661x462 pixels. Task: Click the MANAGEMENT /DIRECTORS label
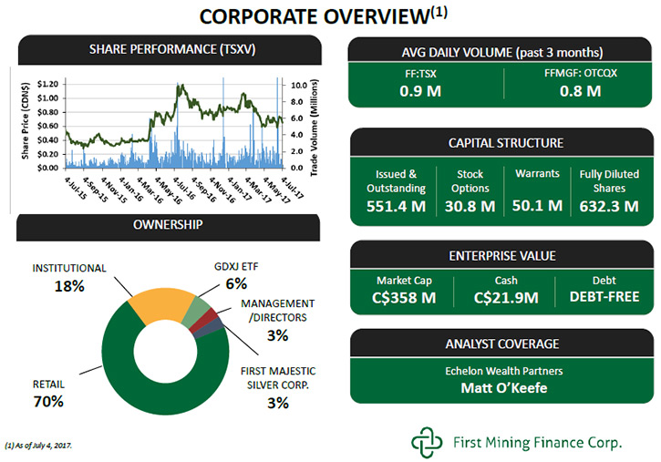278,311
